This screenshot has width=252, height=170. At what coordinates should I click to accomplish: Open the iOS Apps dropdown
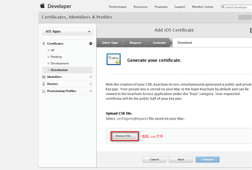(x=67, y=31)
